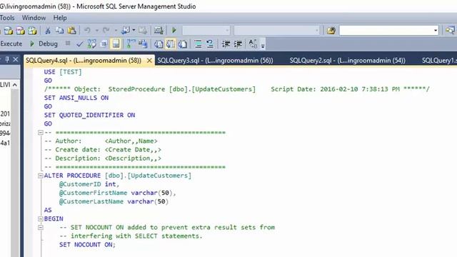Uncomment the selected lines
The width and height of the screenshot is (457, 257).
click(x=209, y=44)
